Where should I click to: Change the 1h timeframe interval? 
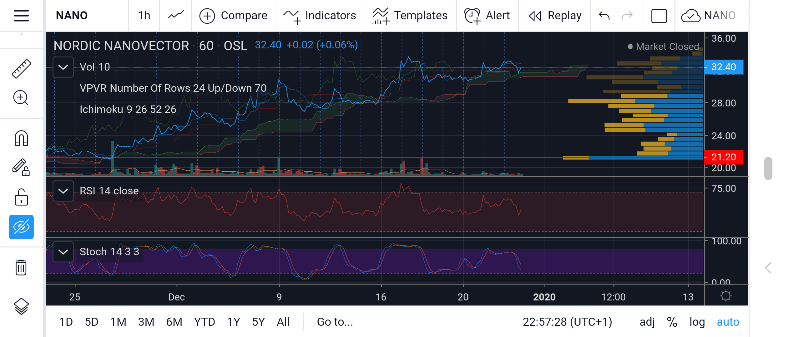(144, 16)
